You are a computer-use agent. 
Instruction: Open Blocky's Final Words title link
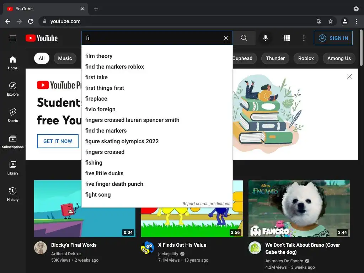(74, 245)
